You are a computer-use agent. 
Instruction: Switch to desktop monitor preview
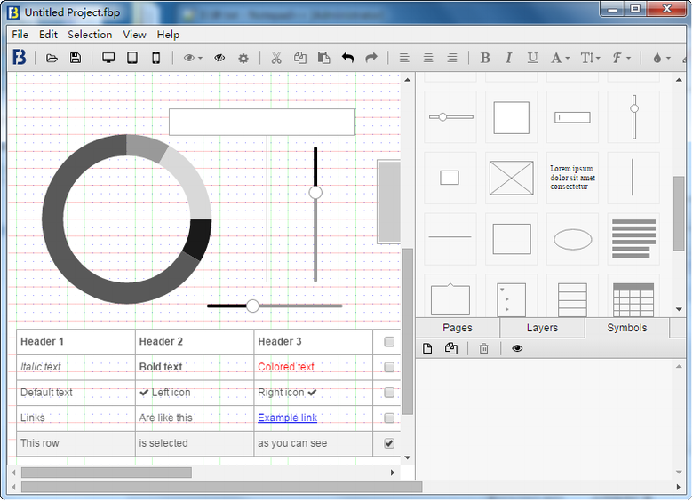(108, 58)
